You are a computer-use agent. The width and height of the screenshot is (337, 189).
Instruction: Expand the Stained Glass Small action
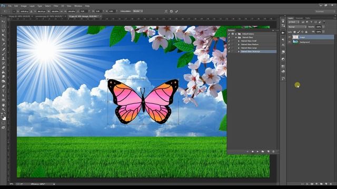tap(239, 41)
